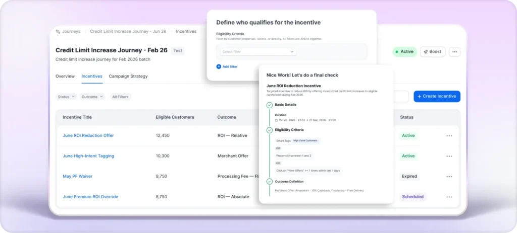Open the three-dot menu beside the Boost button

[454, 52]
